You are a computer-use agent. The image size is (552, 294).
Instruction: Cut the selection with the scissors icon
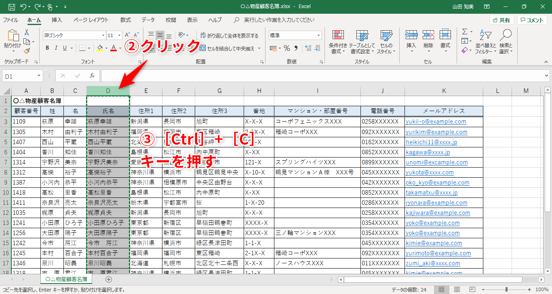[27, 32]
